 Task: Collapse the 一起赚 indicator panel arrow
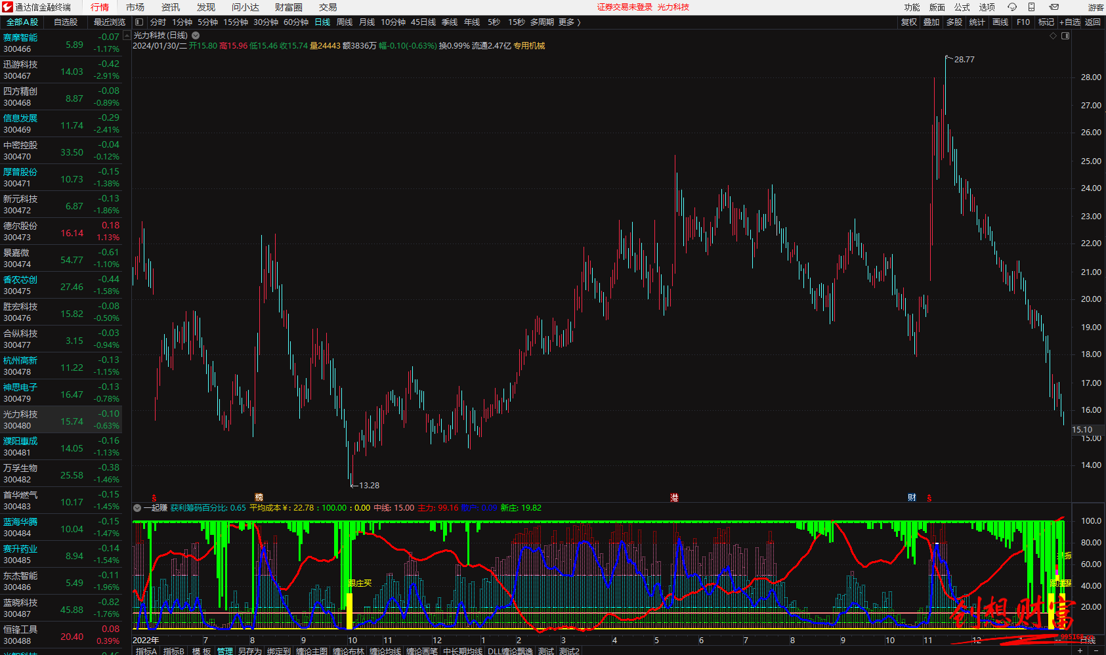pos(137,508)
